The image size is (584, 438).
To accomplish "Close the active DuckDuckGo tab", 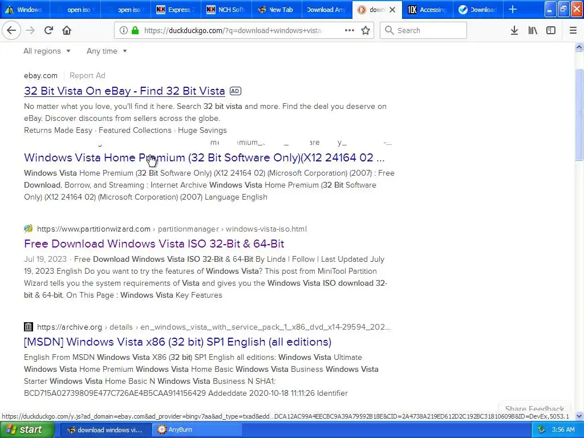I will click(392, 10).
